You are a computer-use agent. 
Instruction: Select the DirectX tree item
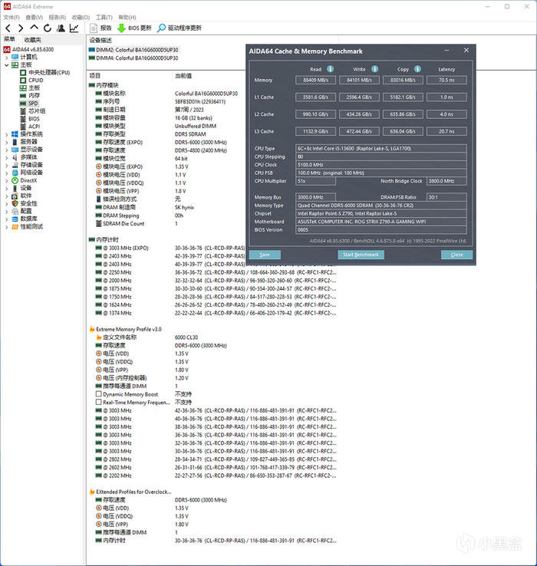(x=25, y=180)
